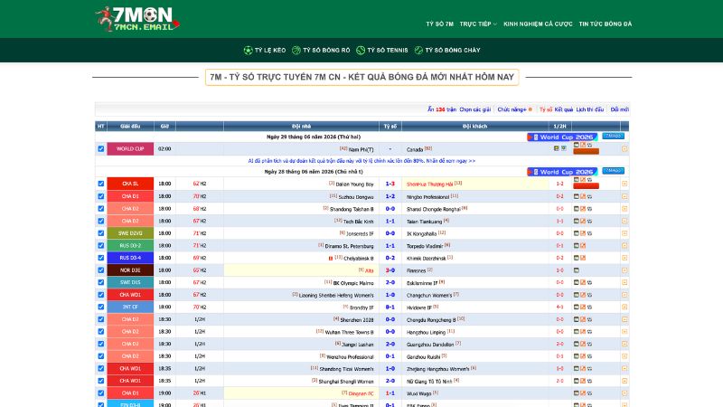Open World Cup 2026 banner above Nam Phi row
The width and height of the screenshot is (723, 407).
tap(562, 137)
